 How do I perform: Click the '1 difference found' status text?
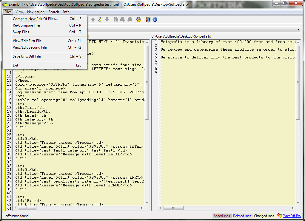[x=16, y=216]
